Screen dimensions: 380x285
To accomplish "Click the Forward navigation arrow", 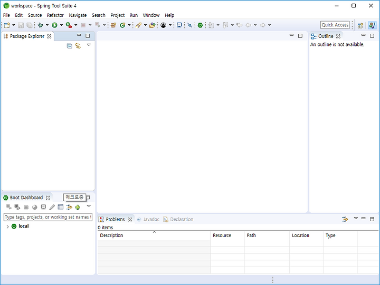I will (x=262, y=25).
